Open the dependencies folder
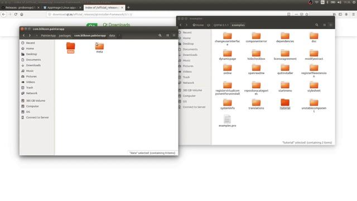 (285, 37)
